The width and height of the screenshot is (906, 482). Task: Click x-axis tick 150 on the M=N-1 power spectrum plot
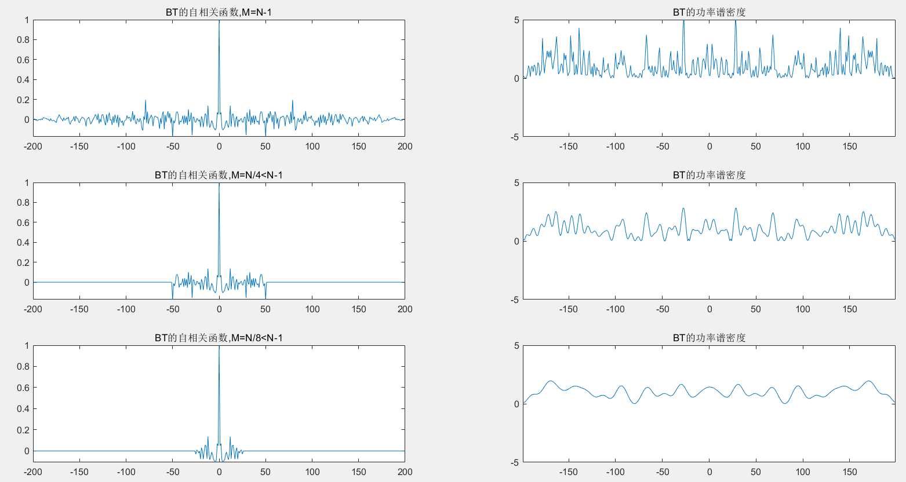click(x=850, y=146)
